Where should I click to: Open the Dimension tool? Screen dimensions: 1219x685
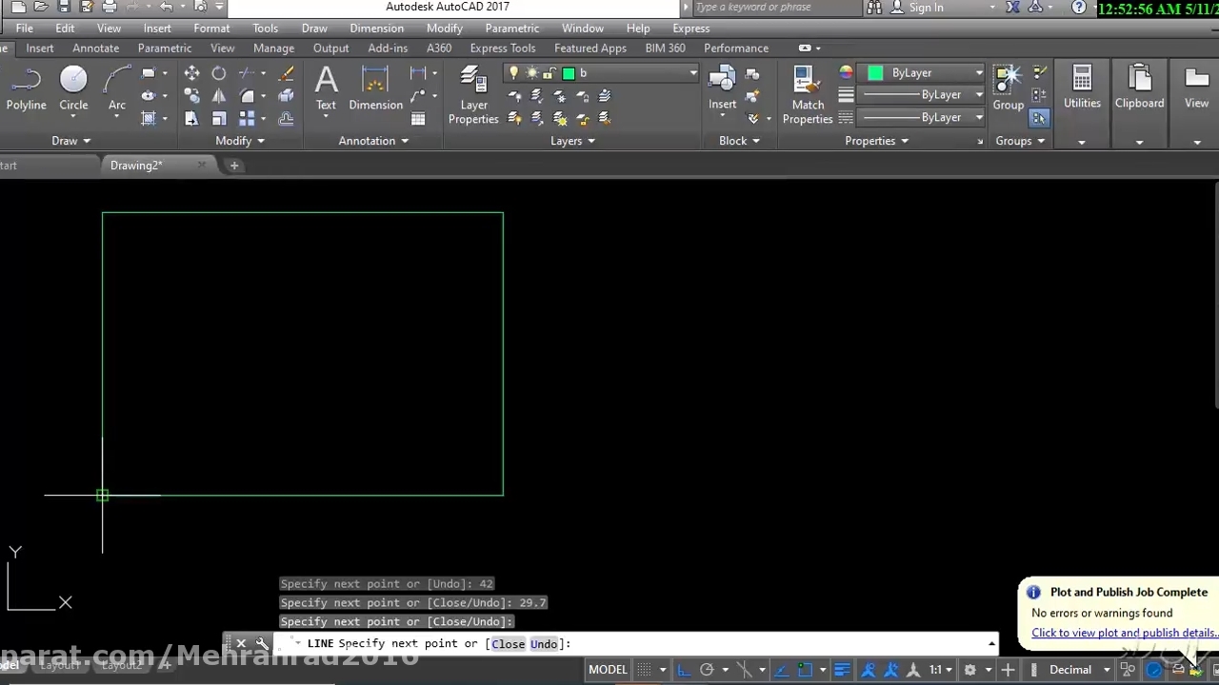tap(375, 89)
